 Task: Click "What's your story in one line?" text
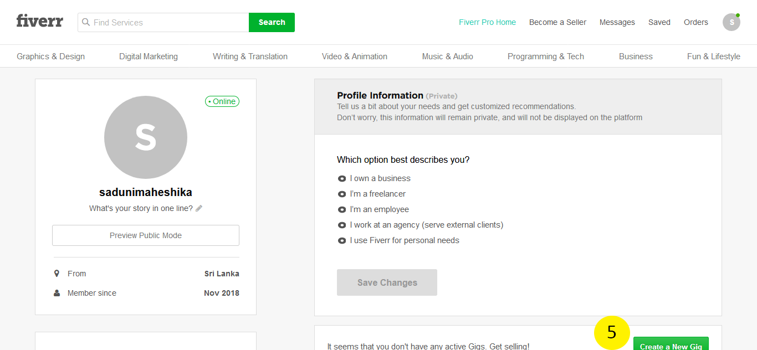tap(141, 208)
